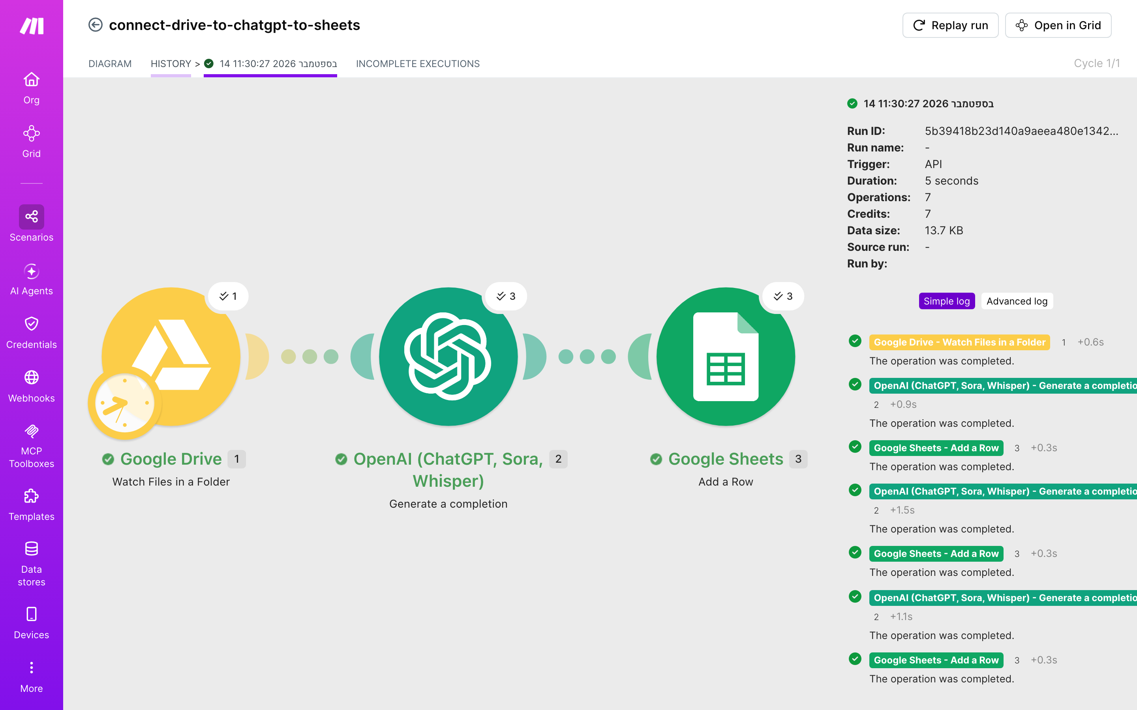
Task: Click the +1.5s timing in the log
Action: (x=902, y=510)
